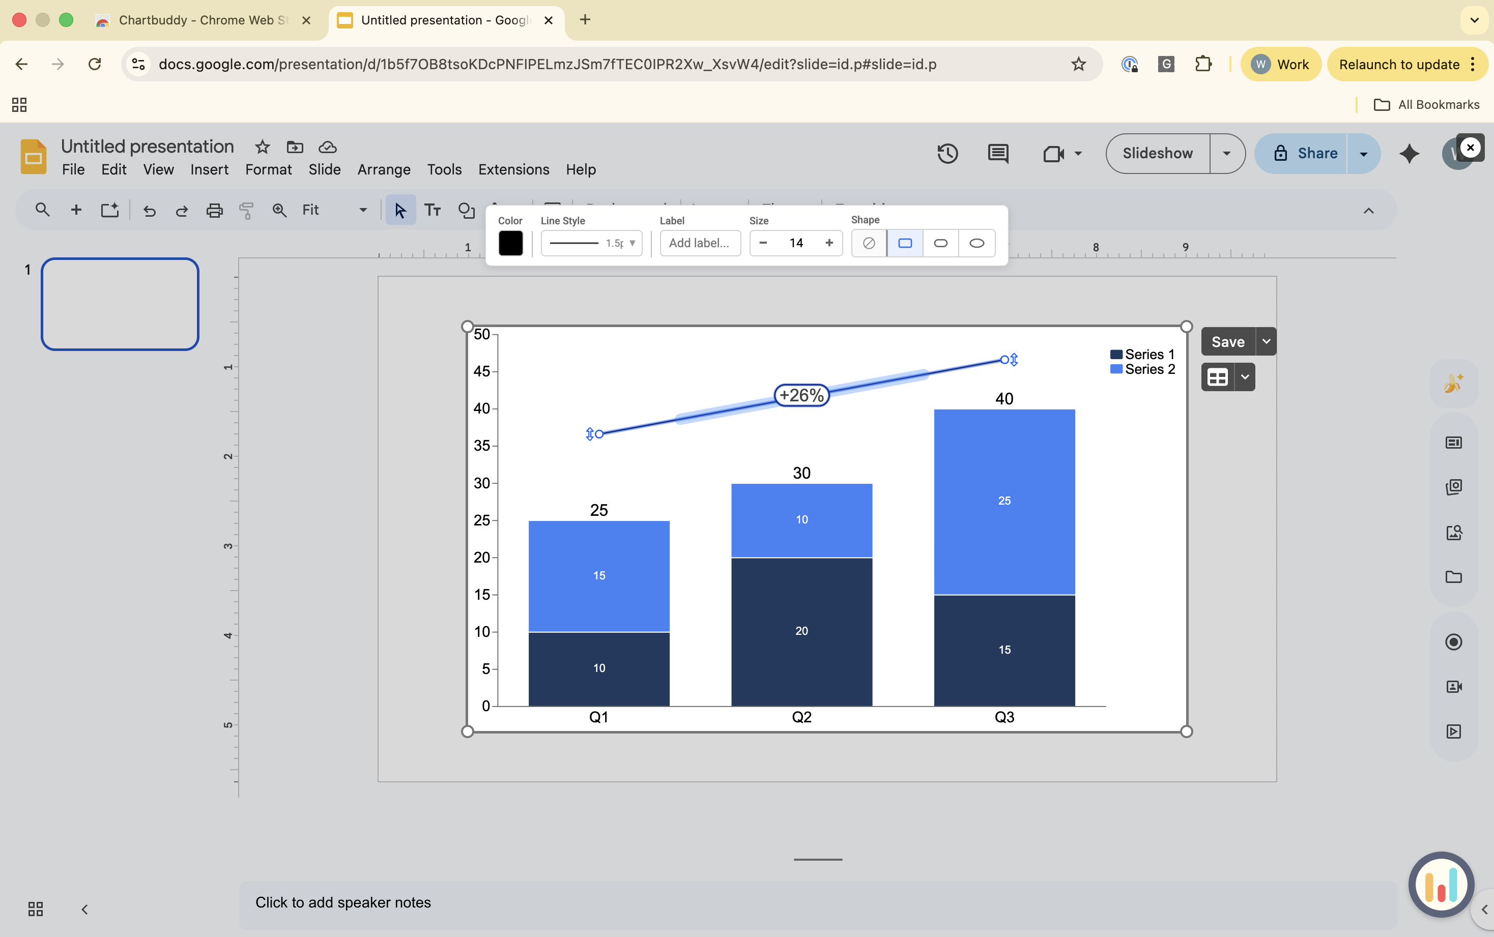Open the Extensions menu
The image size is (1494, 937).
[x=512, y=169]
